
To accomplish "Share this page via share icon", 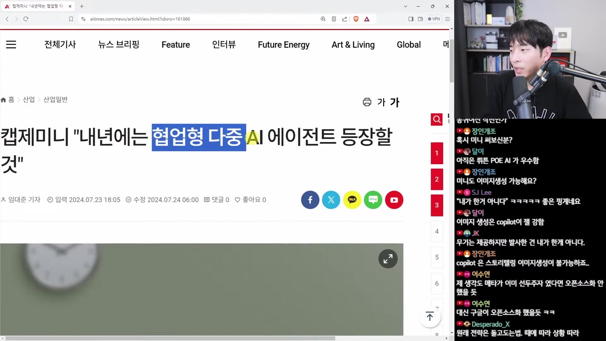I will (x=344, y=19).
